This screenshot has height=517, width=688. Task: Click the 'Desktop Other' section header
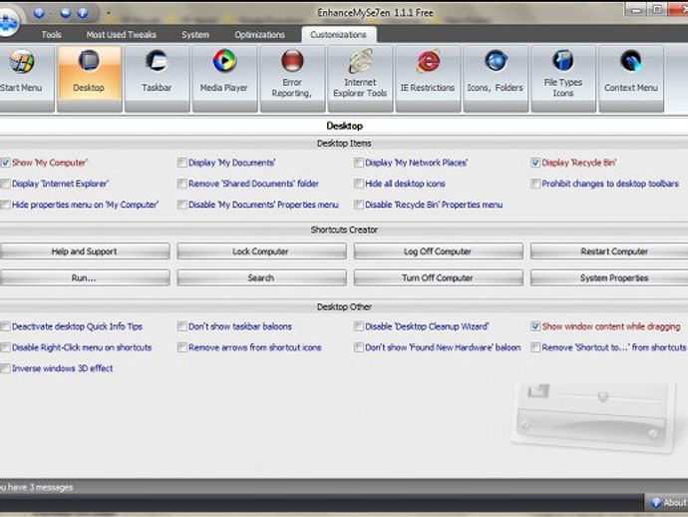pos(344,307)
